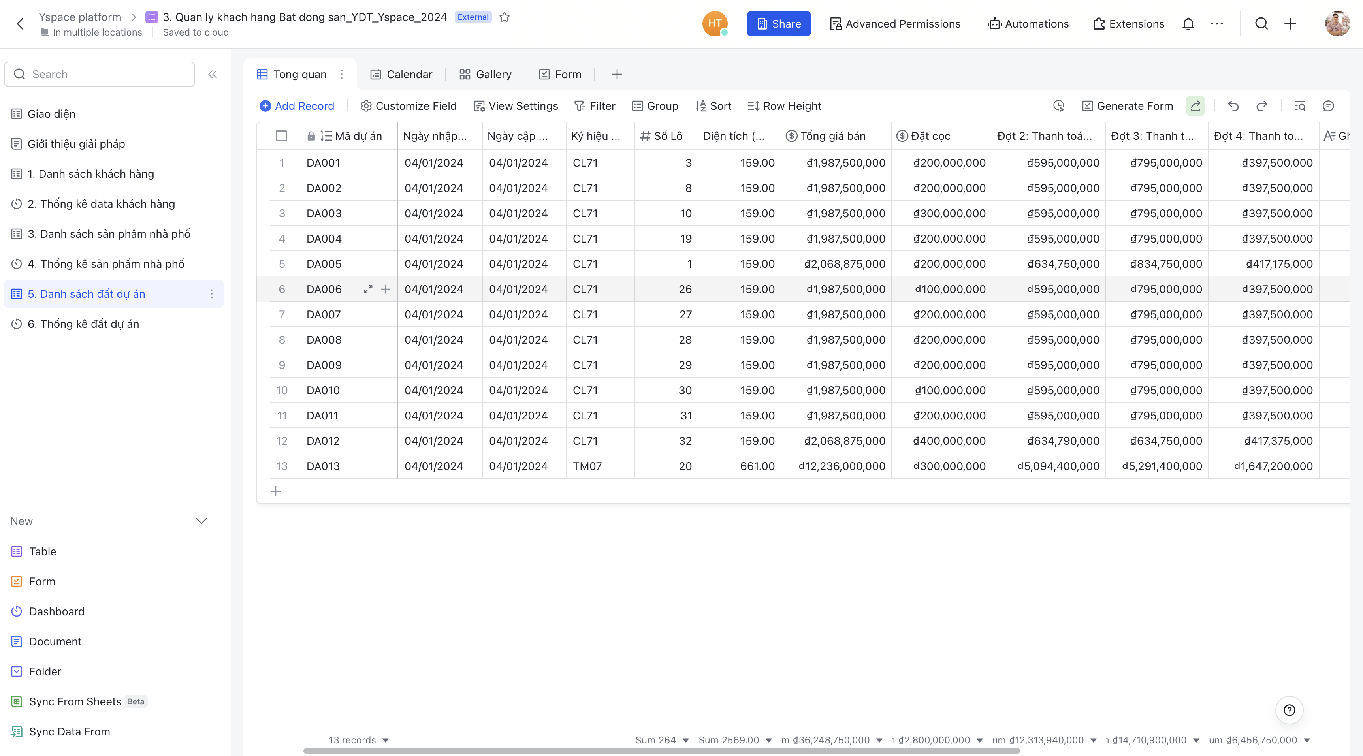The width and height of the screenshot is (1363, 756).
Task: Click Yspace platform breadcrumb
Action: click(x=80, y=17)
